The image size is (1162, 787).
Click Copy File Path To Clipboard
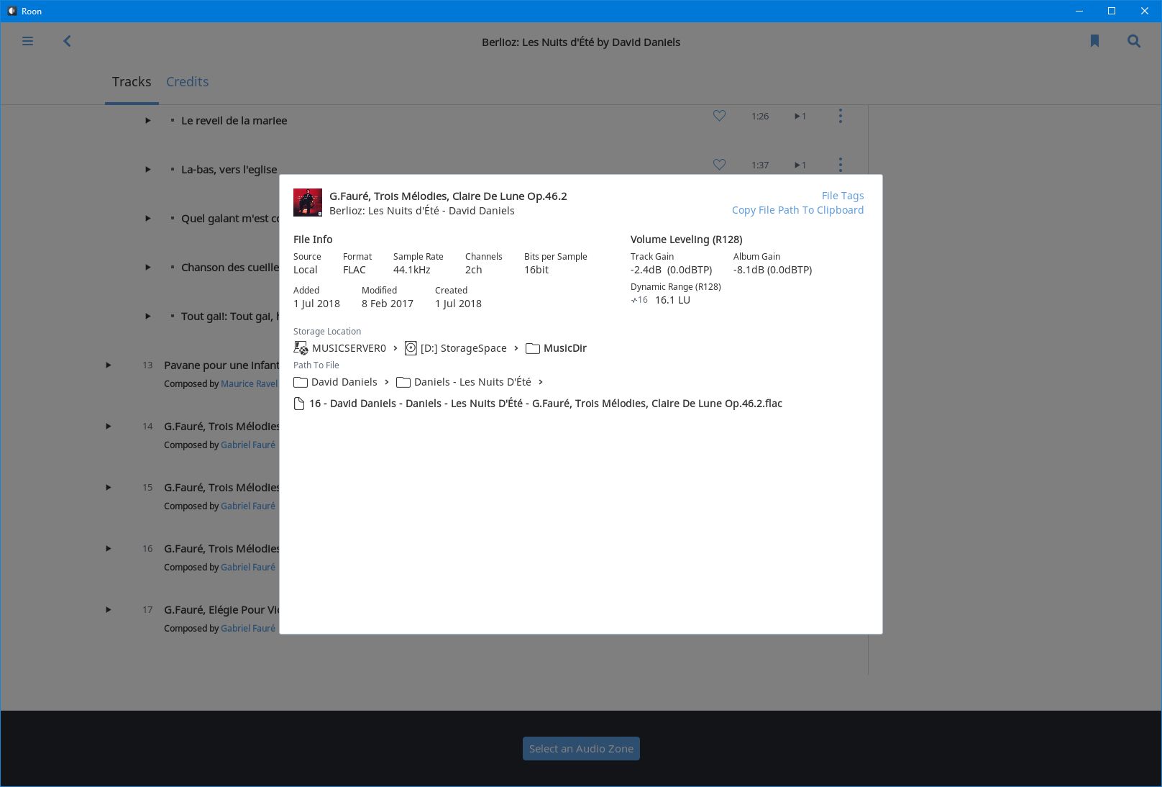point(798,210)
